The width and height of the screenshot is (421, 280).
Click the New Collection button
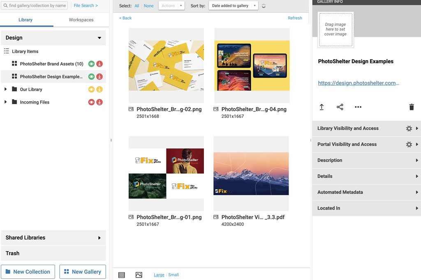pos(28,272)
